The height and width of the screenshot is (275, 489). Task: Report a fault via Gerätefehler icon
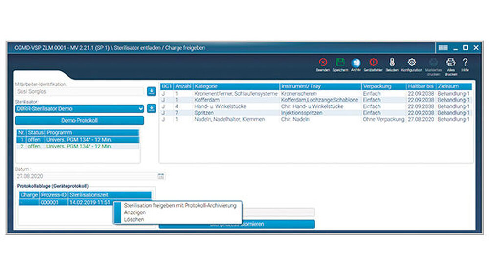[x=374, y=63]
